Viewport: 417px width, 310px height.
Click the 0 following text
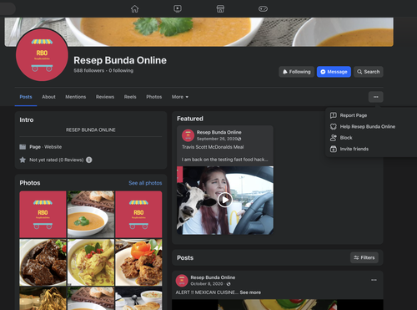[x=121, y=71]
